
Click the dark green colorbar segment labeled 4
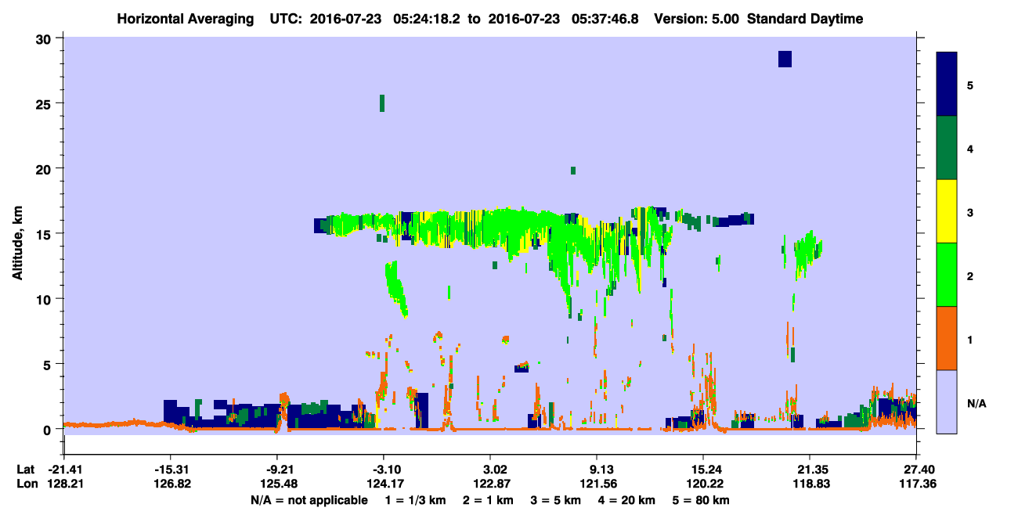(947, 147)
